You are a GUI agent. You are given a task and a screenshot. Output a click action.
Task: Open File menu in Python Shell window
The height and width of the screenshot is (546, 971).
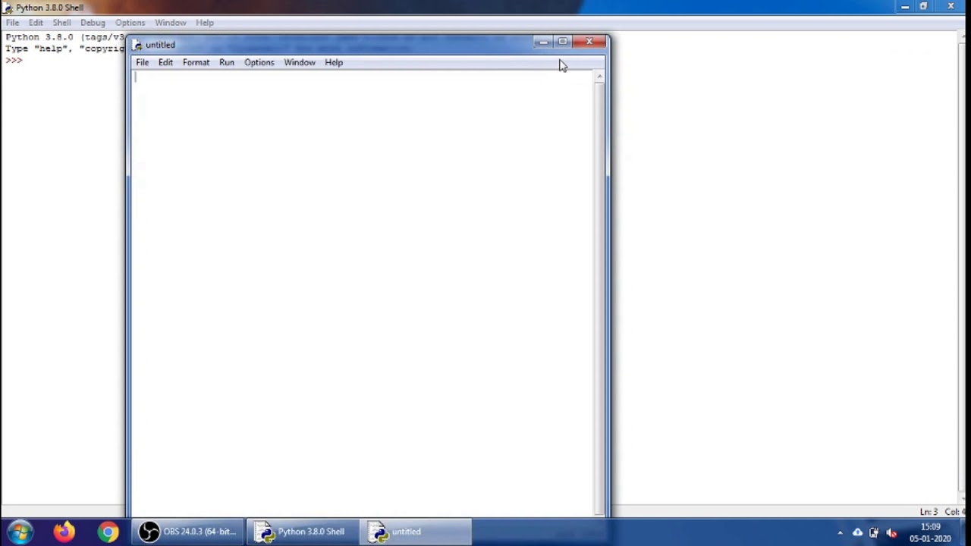(13, 22)
